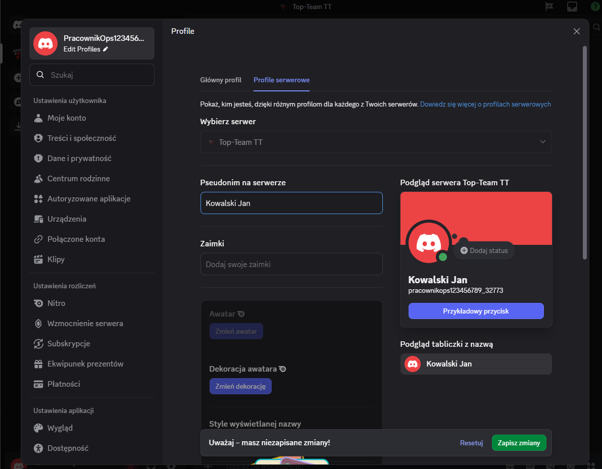Click Zapisz zmiany to save
The image size is (602, 469).
tap(519, 443)
